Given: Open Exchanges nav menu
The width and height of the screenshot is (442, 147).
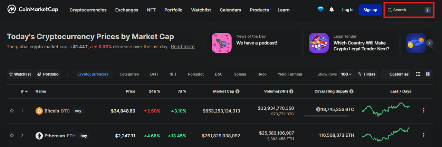Looking at the screenshot, I should [x=127, y=10].
